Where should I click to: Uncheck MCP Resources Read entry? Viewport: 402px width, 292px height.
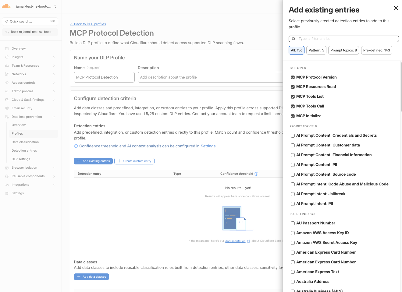point(293,87)
